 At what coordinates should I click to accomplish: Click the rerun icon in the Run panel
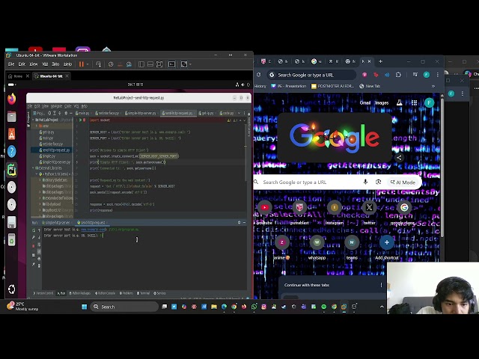tap(33, 230)
